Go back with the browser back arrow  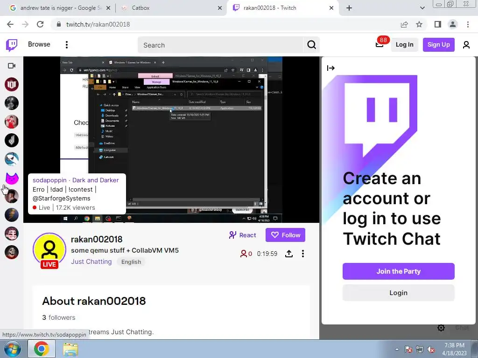pyautogui.click(x=10, y=24)
